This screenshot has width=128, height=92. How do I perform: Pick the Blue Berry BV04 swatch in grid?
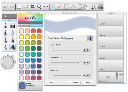(33, 66)
